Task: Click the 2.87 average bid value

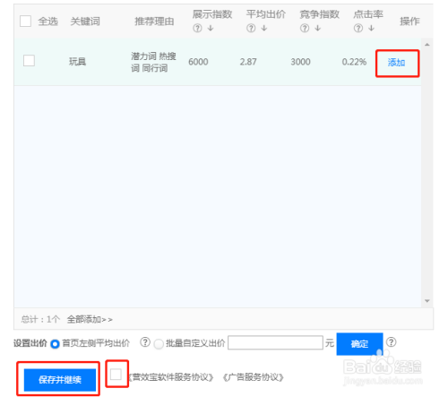Action: [x=248, y=62]
